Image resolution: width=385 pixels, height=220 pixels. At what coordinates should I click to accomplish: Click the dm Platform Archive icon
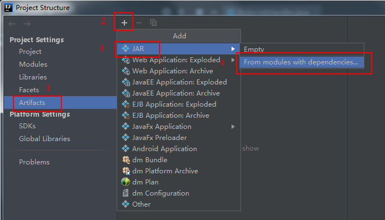(x=126, y=171)
